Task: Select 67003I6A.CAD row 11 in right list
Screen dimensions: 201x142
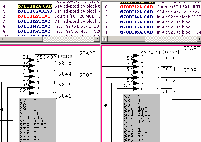Action: (x=136, y=32)
